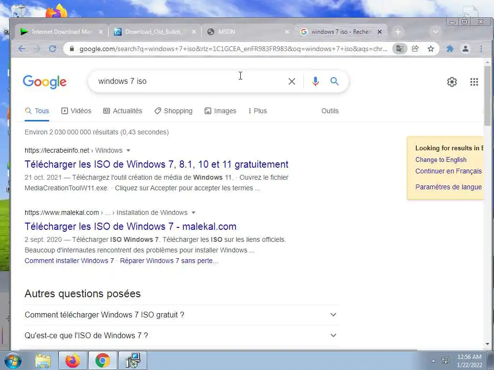
Task: Clear the search box with the X icon
Action: (x=292, y=81)
